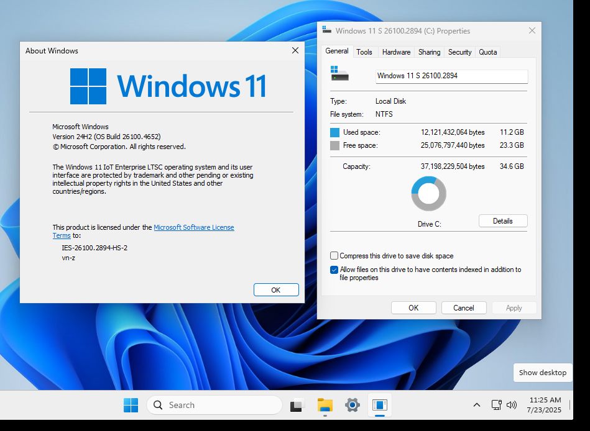Switch to the General tab

pos(337,51)
